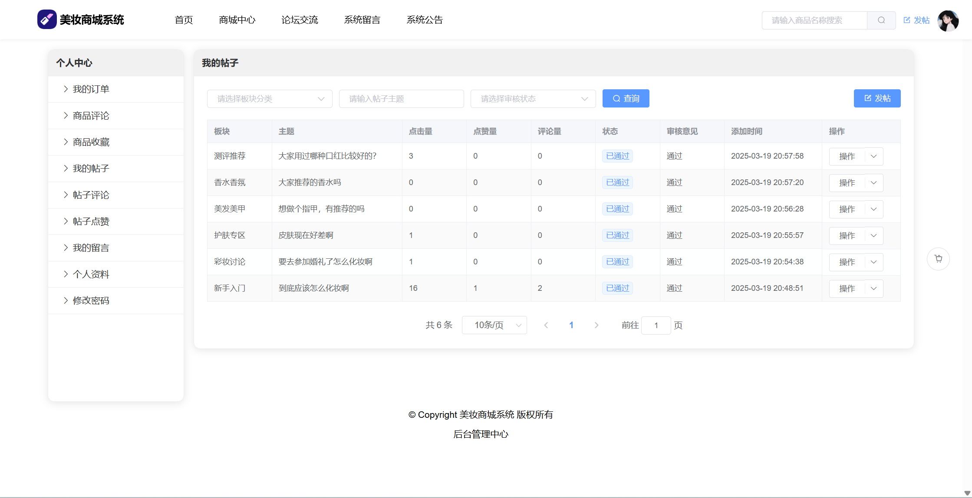Image resolution: width=972 pixels, height=498 pixels.
Task: Expand the 我的订单 sidebar chevron
Action: pyautogui.click(x=66, y=89)
